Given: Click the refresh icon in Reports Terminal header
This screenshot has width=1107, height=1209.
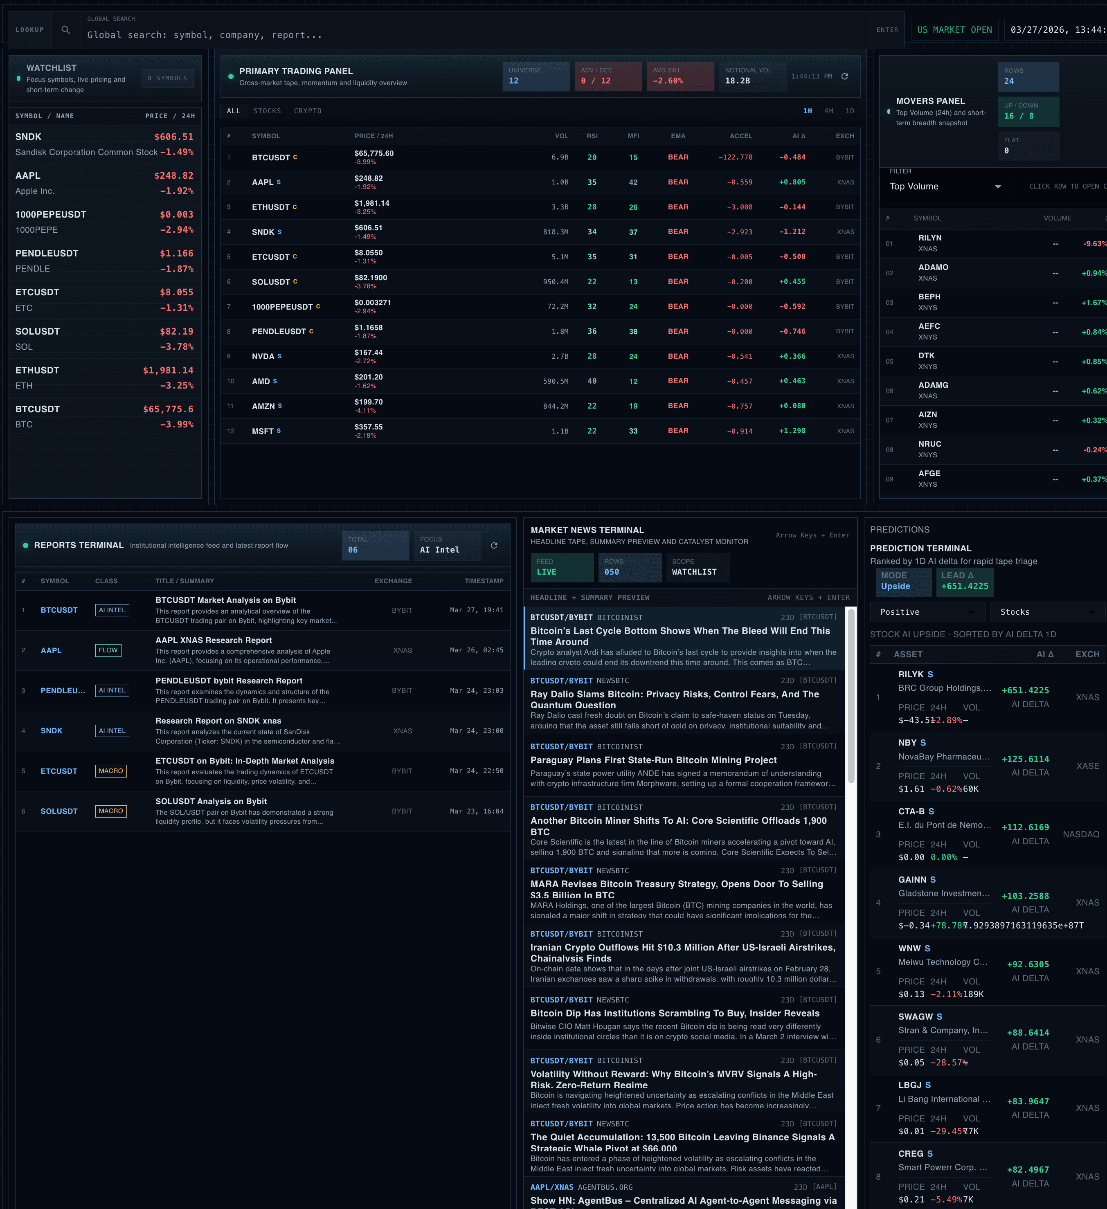Looking at the screenshot, I should pyautogui.click(x=495, y=546).
